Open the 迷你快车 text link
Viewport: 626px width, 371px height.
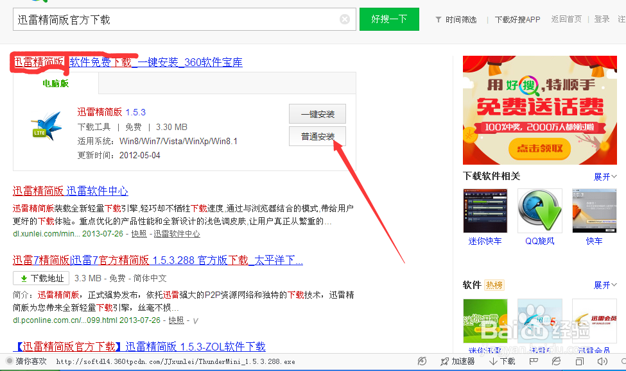click(485, 241)
